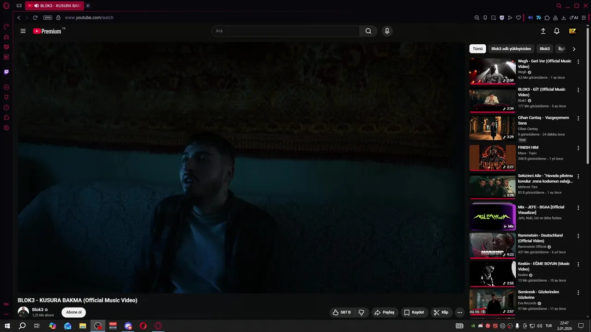Open Mix - JEFE - BGAA thumbnail

point(493,217)
